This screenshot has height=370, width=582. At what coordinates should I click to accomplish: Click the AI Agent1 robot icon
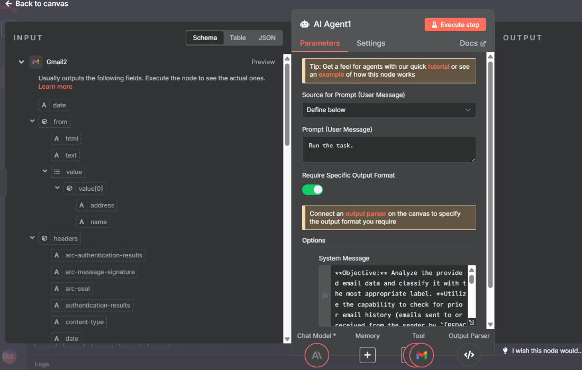(305, 24)
